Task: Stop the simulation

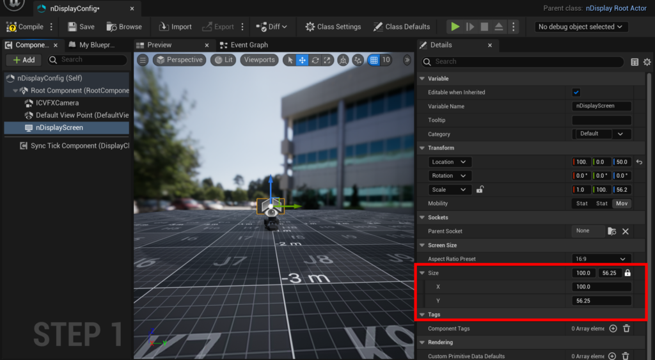Action: tap(484, 27)
